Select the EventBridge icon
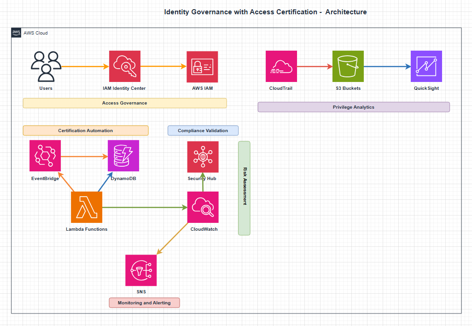Viewport: 472px width, 326px height. (x=45, y=156)
